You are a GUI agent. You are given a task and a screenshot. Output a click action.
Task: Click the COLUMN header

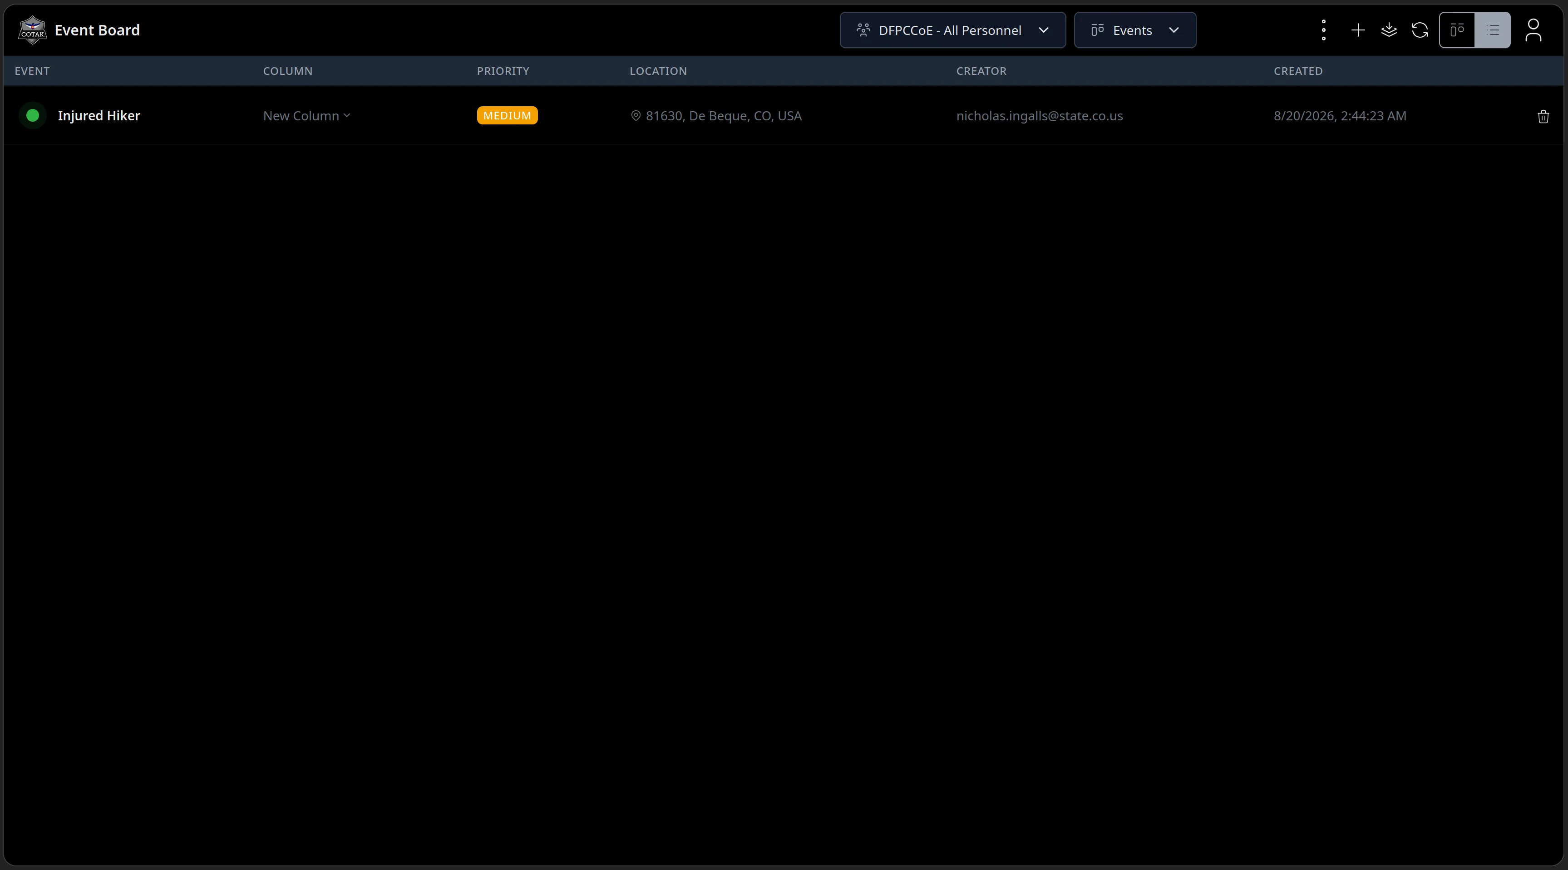coord(288,71)
